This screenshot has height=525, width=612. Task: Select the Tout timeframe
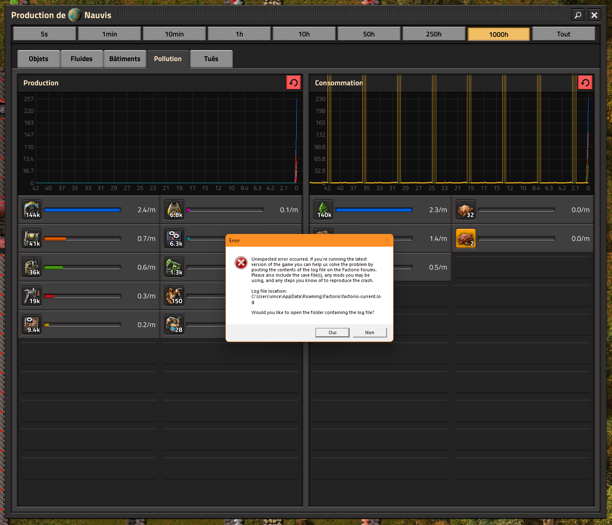(564, 34)
